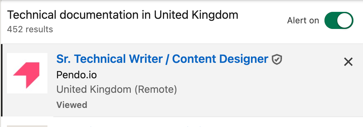Click the Pendo.io company name
The image size is (363, 127).
[77, 75]
